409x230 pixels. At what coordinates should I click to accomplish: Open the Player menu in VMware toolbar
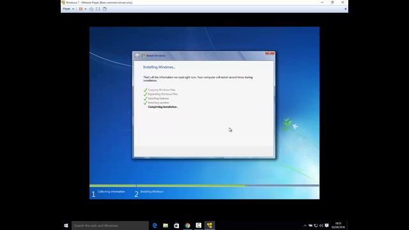tap(68, 9)
